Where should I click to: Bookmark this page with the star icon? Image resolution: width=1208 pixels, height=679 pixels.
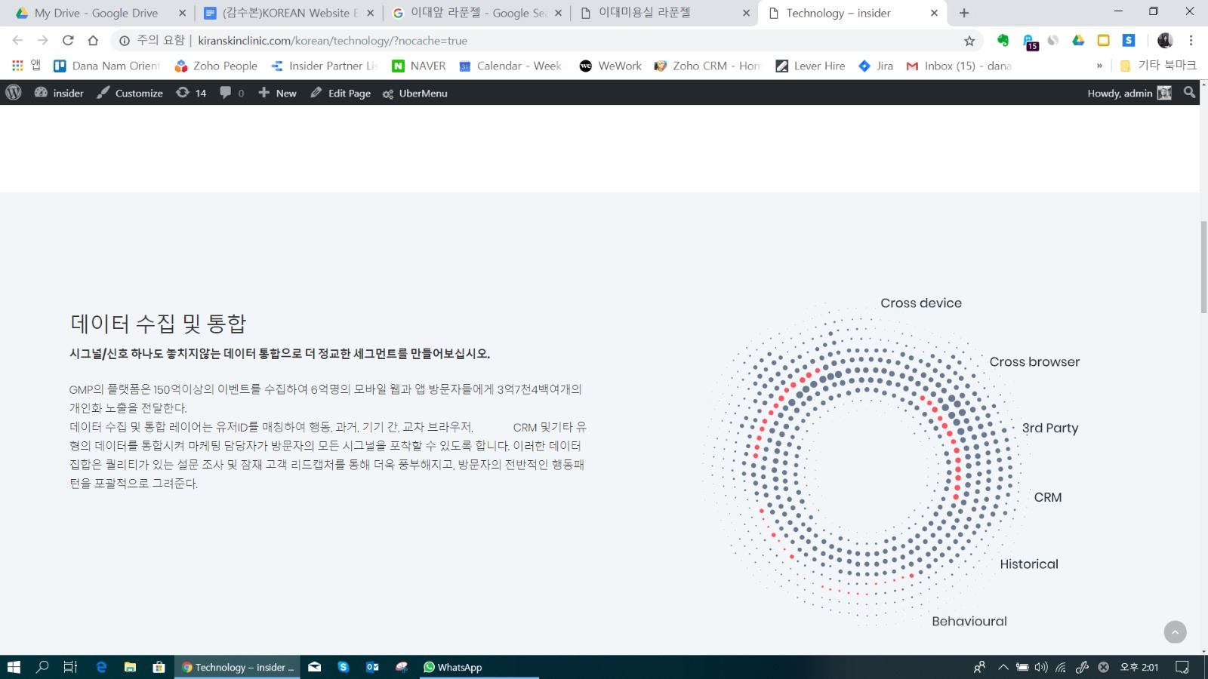point(969,41)
